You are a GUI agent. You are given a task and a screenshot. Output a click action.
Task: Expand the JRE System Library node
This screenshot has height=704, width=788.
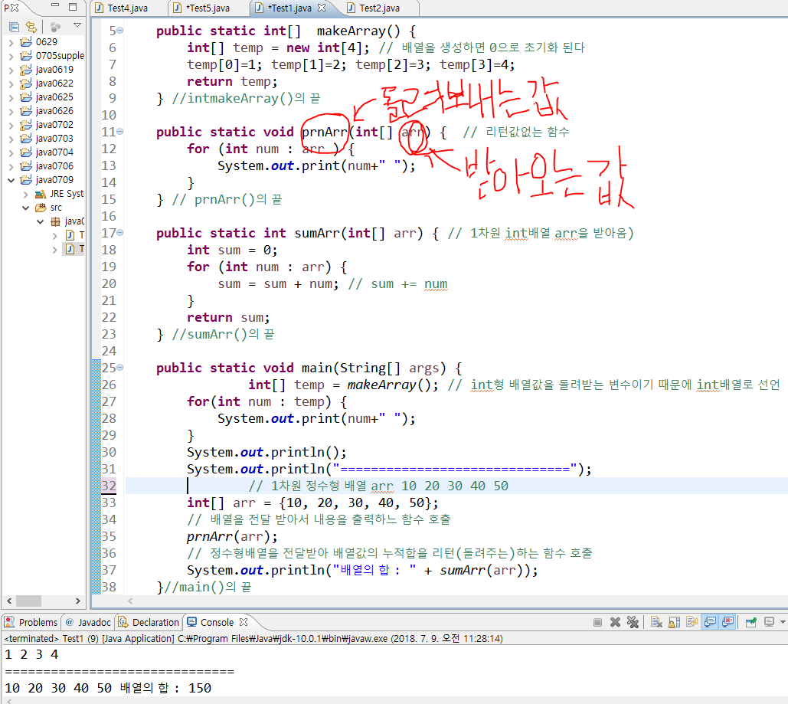click(x=25, y=194)
